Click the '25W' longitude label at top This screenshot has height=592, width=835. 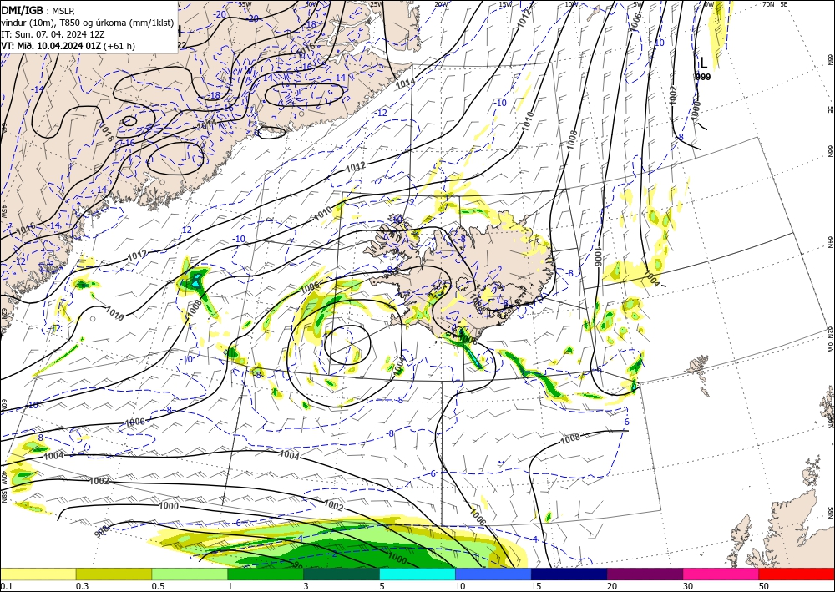(376, 4)
